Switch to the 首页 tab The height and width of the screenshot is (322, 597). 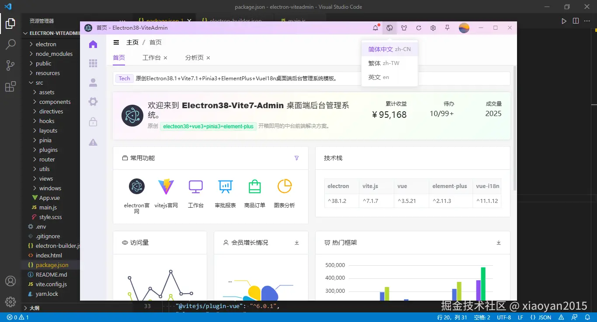pos(119,58)
